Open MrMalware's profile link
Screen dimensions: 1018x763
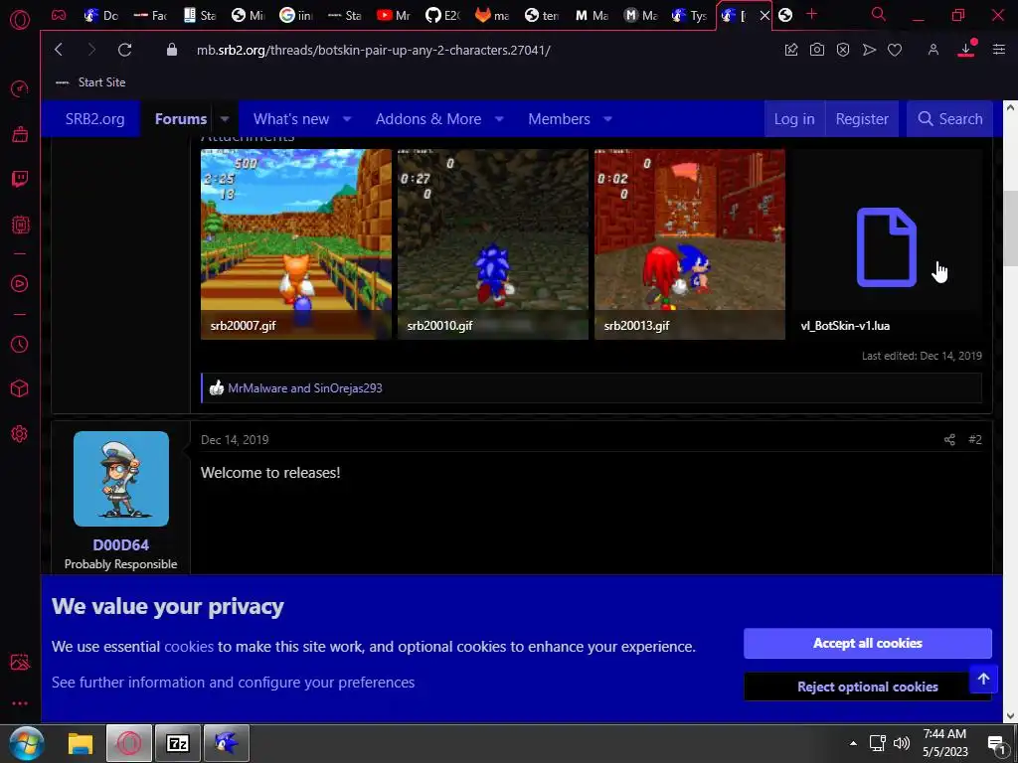[257, 388]
